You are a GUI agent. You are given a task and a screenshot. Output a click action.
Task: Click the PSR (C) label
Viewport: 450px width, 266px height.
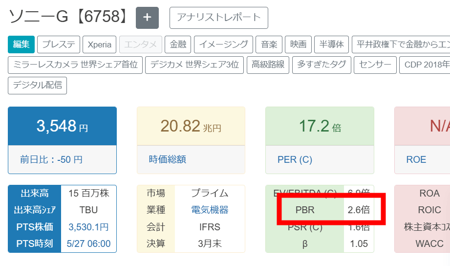305,227
